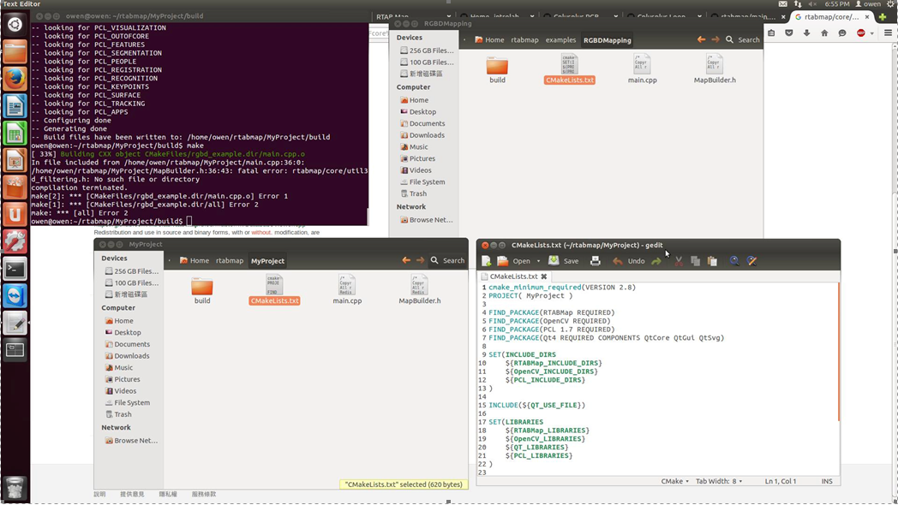Viewport: 898px width, 505px height.
Task: Click the New document icon in gedit
Action: pyautogui.click(x=487, y=261)
